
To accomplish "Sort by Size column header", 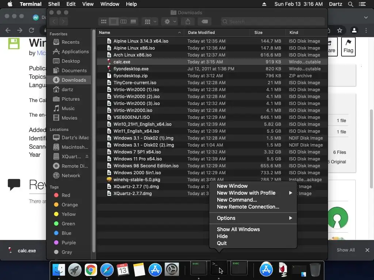I will point(268,32).
